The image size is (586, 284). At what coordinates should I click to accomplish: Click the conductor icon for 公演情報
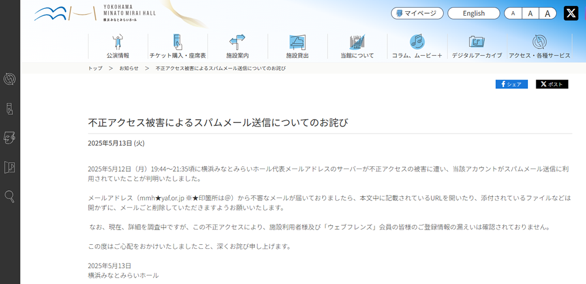(x=118, y=42)
